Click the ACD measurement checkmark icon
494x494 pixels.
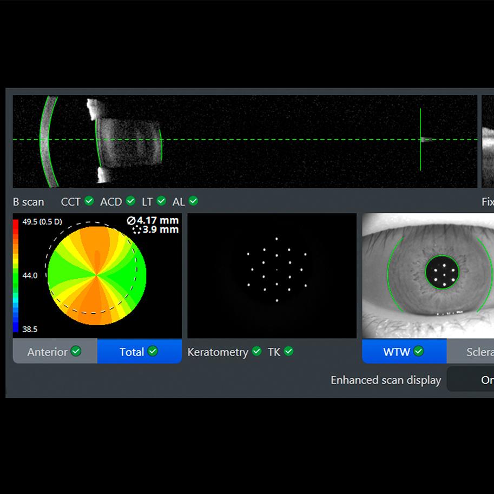tap(130, 201)
